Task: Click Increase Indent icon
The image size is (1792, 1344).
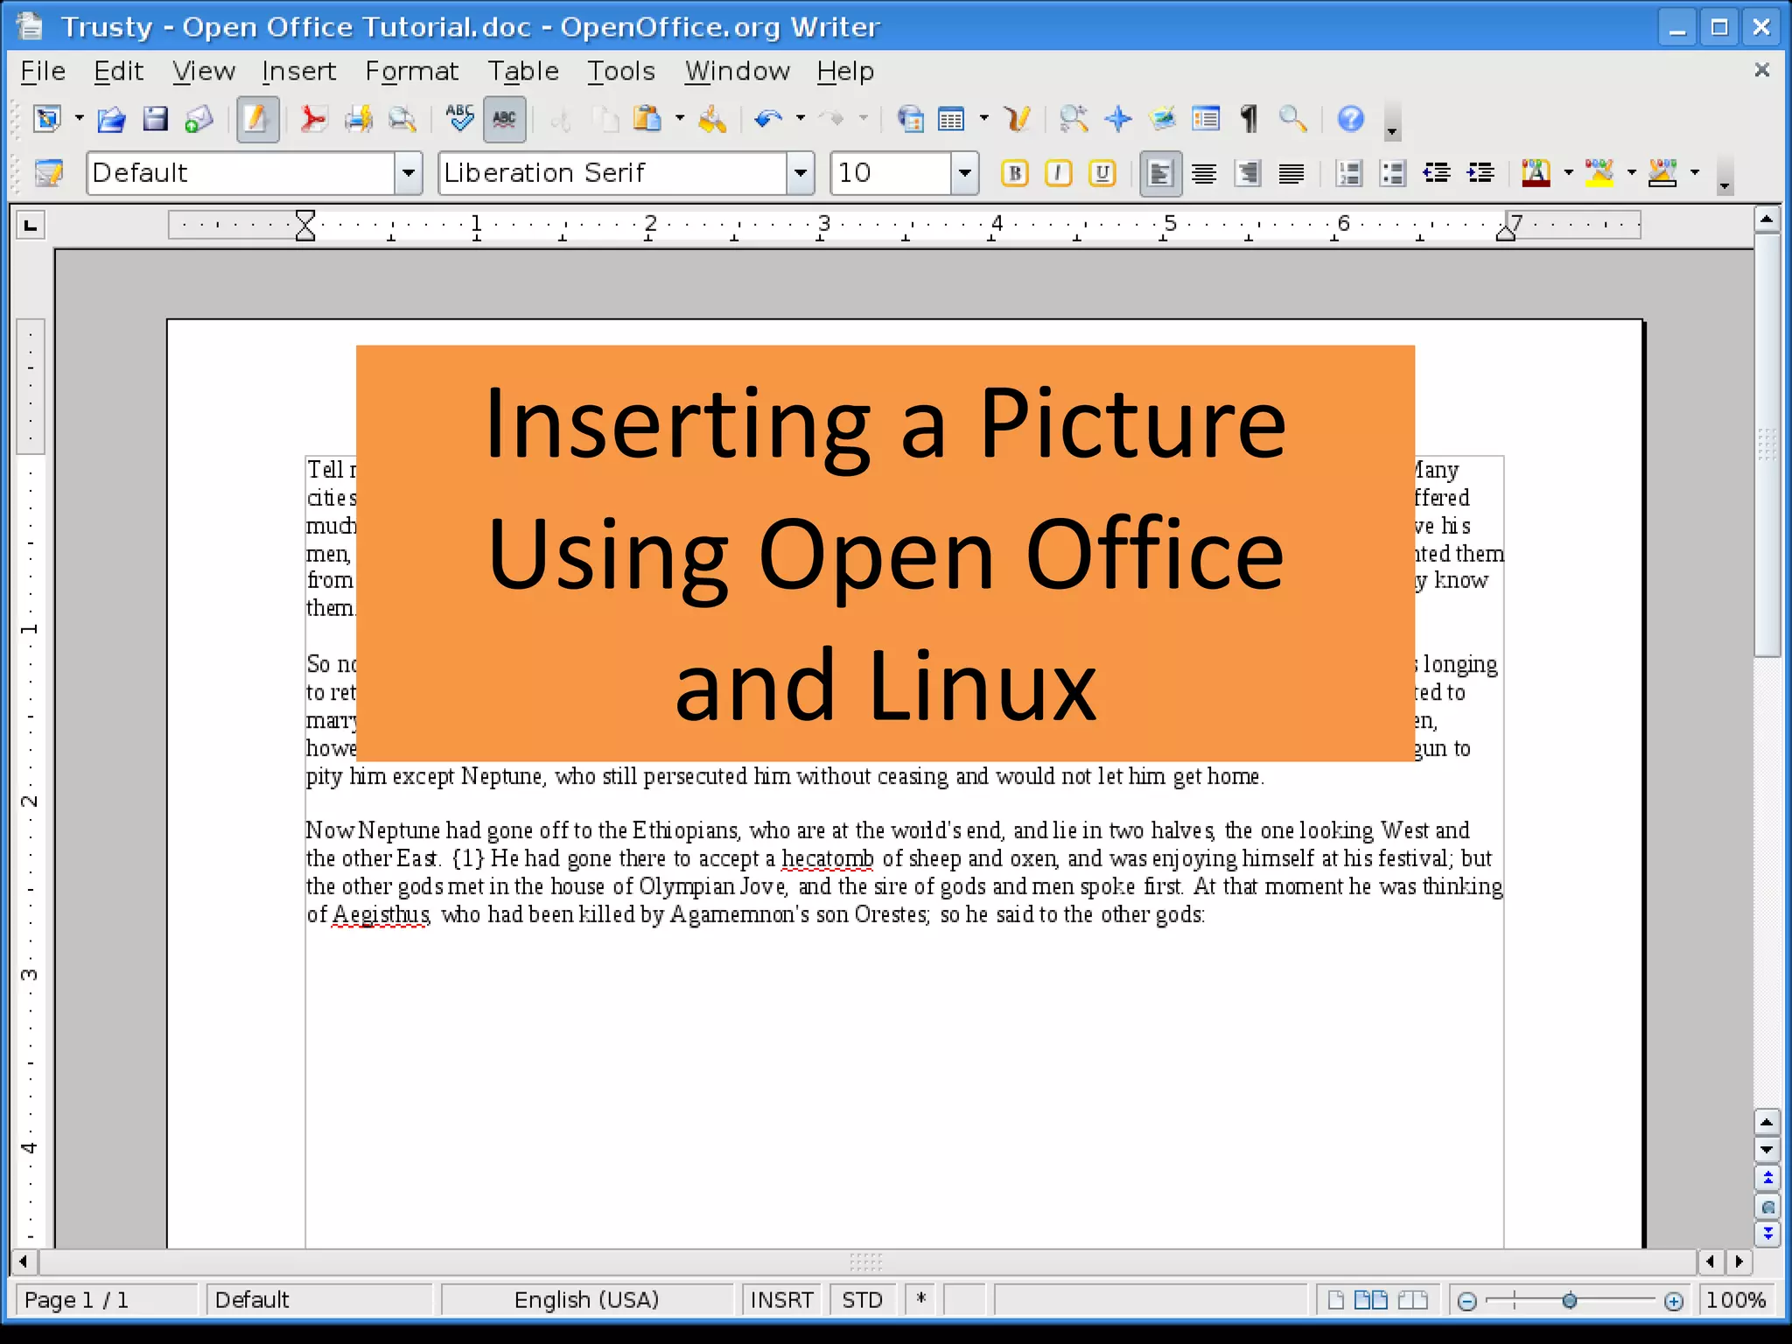Action: [1480, 173]
